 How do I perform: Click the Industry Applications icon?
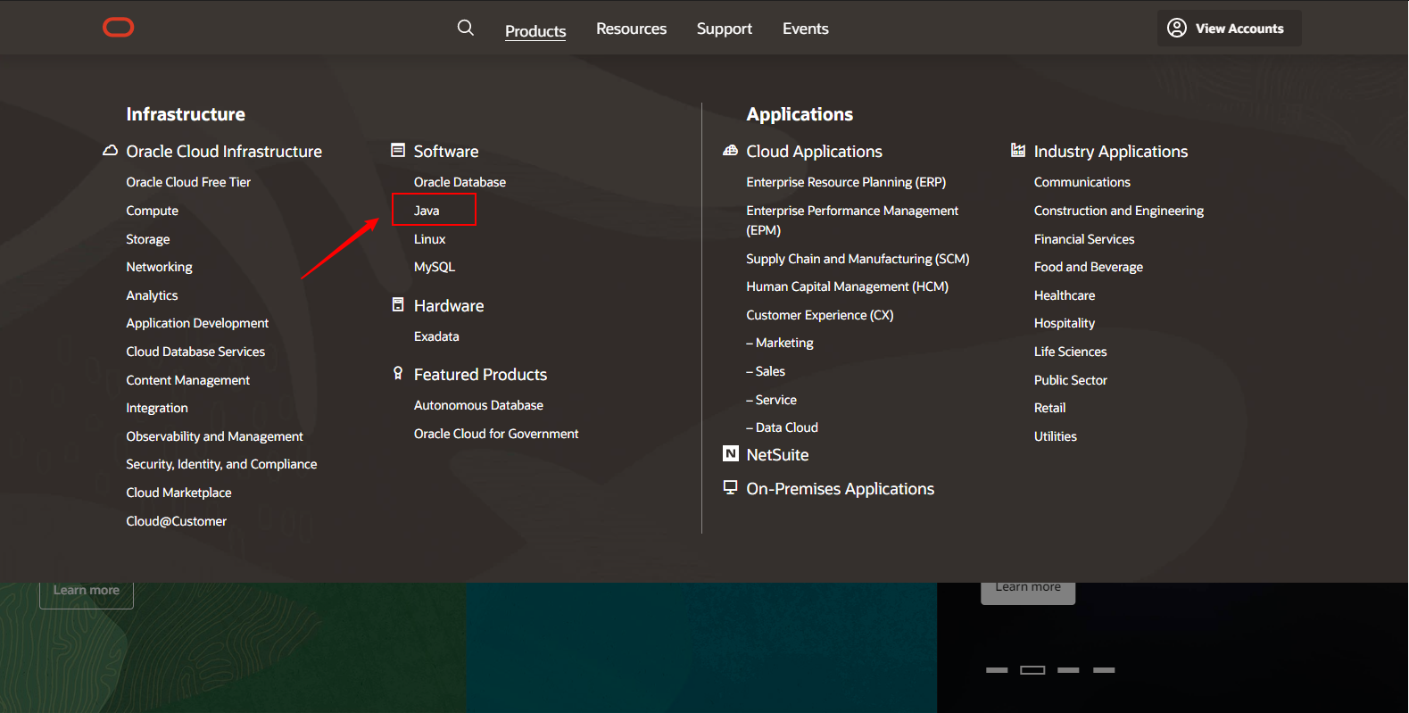point(1017,151)
